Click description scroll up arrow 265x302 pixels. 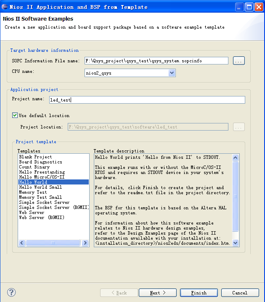(x=236, y=158)
